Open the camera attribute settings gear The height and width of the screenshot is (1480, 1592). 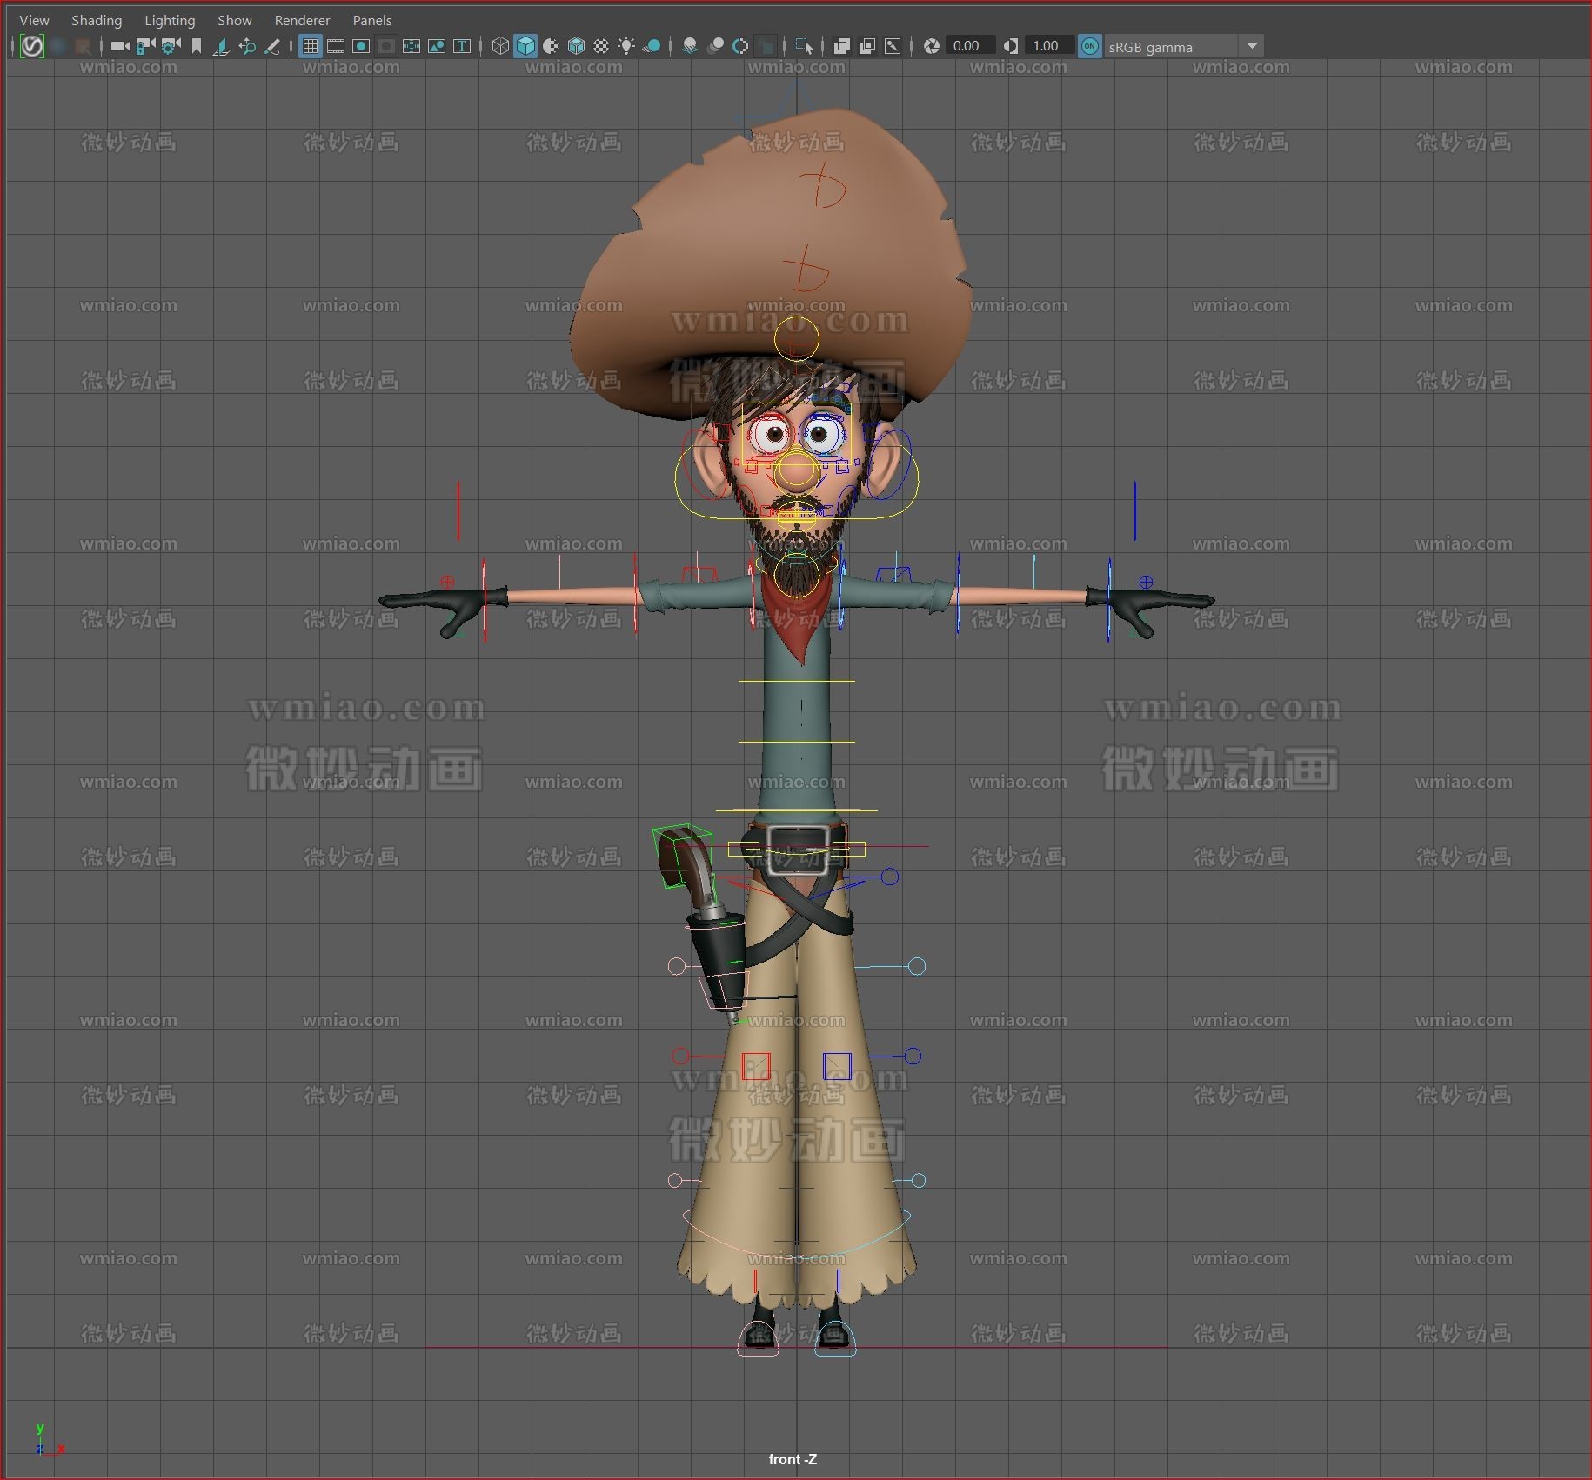[x=168, y=46]
